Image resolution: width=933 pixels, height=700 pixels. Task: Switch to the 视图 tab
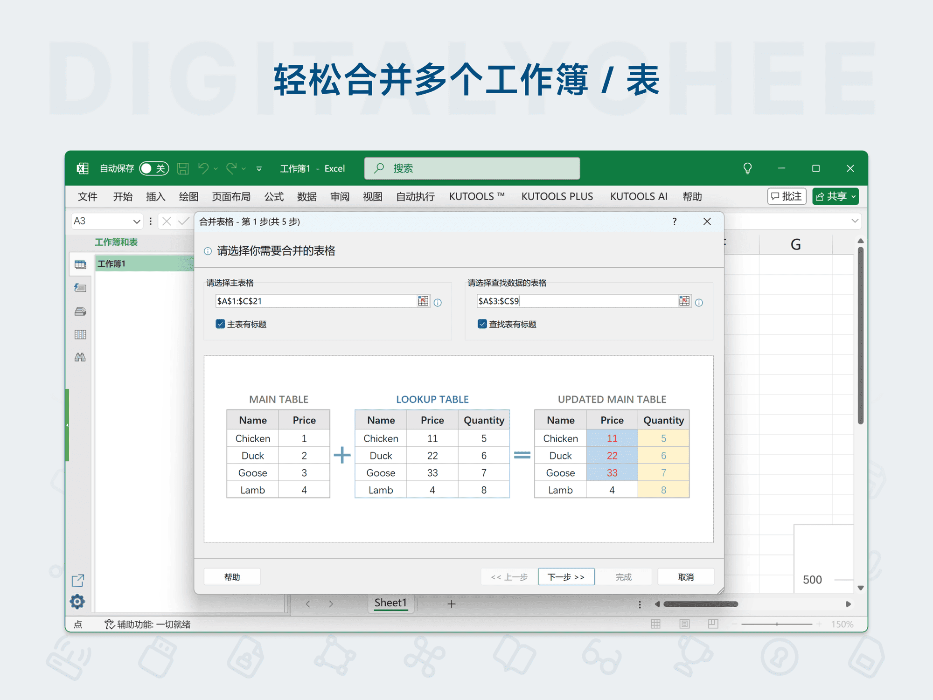pyautogui.click(x=373, y=197)
